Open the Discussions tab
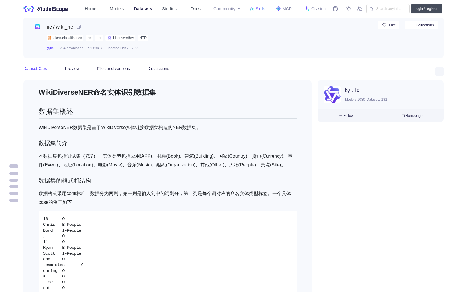467x292 pixels. pyautogui.click(x=158, y=69)
